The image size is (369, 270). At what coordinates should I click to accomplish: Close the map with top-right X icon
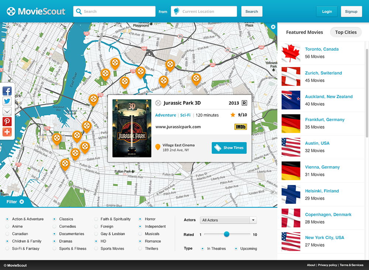coord(273,27)
